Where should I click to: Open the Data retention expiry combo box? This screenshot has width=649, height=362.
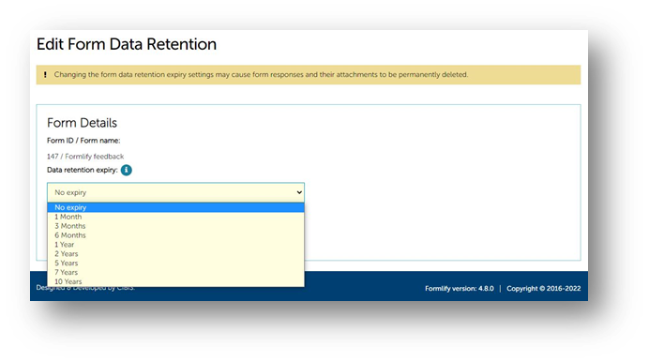coord(176,192)
